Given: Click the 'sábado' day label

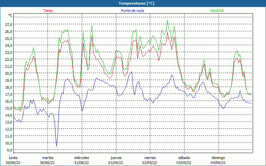Looking at the screenshot, I should (184, 158).
